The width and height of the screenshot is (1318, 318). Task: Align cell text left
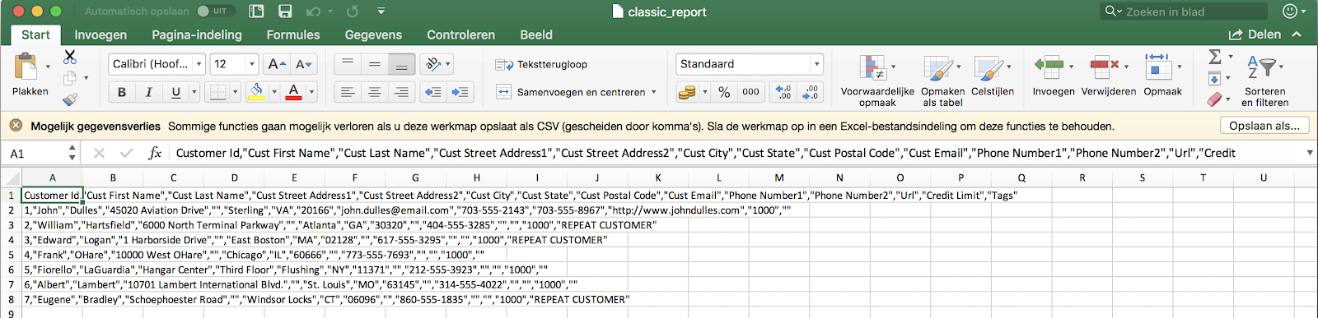click(x=348, y=92)
